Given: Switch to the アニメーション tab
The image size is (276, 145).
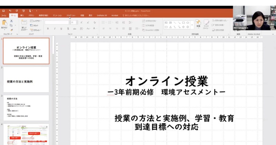Looking at the screenshot, I should [57, 15].
